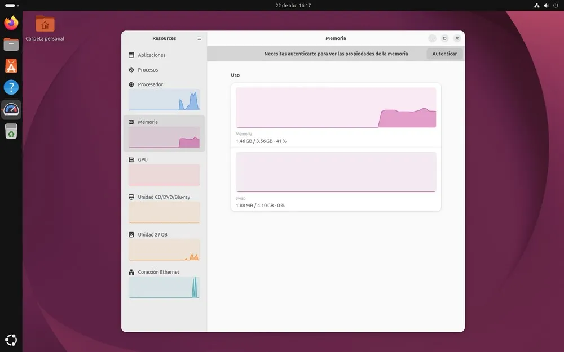Select Aplicaciones in the sidebar
564x352 pixels.
pyautogui.click(x=164, y=55)
